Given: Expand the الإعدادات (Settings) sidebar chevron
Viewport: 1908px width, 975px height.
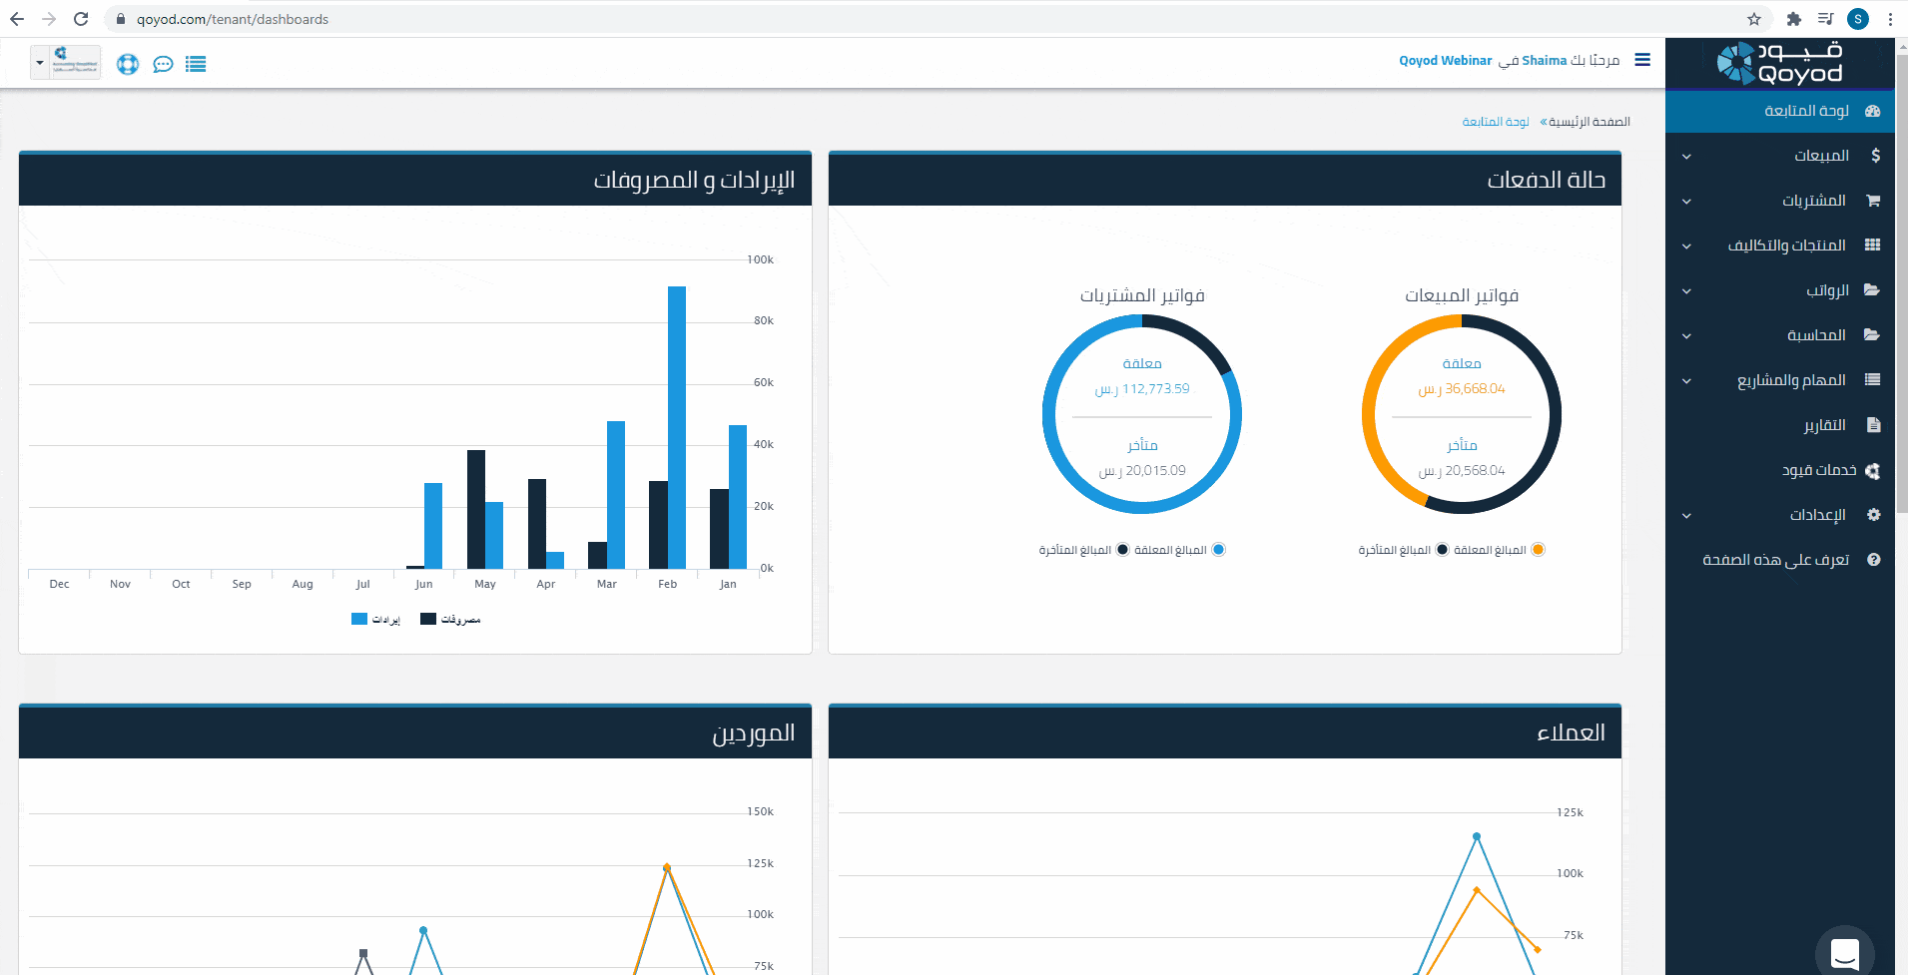Looking at the screenshot, I should (1686, 516).
